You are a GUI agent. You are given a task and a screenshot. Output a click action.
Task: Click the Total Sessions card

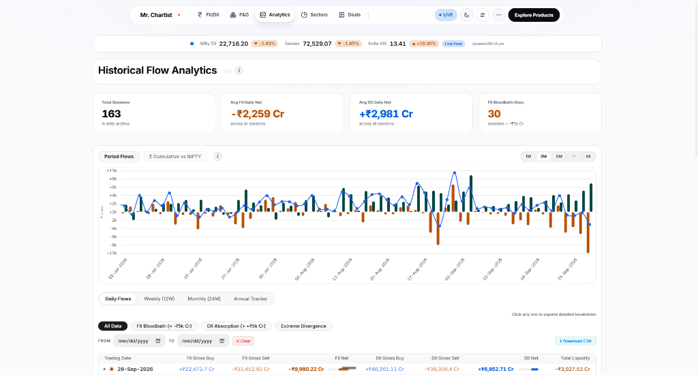[x=154, y=113]
